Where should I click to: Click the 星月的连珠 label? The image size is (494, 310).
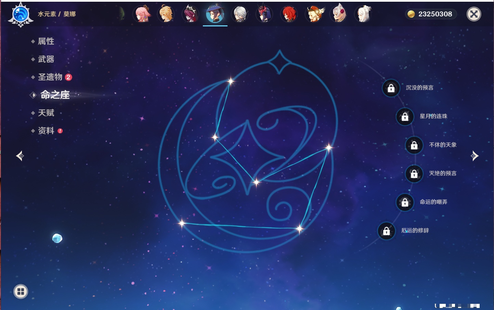(x=433, y=116)
